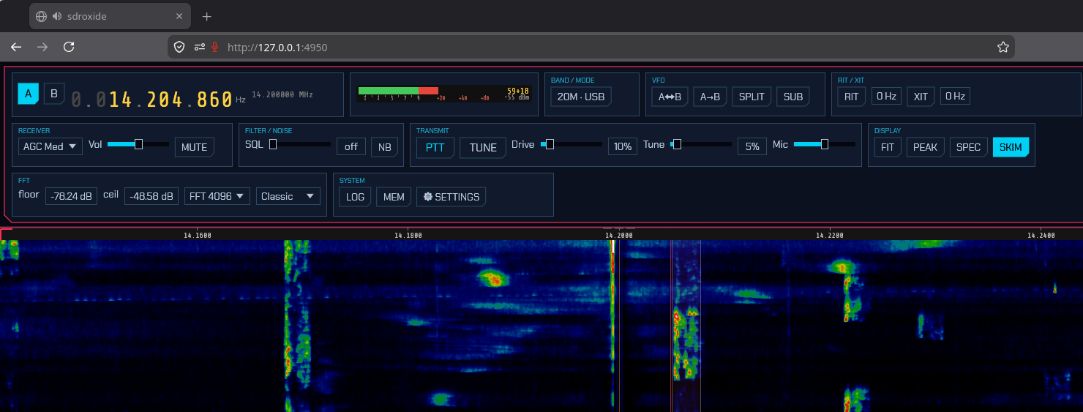The height and width of the screenshot is (412, 1083).
Task: Toggle PEAK display mode
Action: (926, 147)
